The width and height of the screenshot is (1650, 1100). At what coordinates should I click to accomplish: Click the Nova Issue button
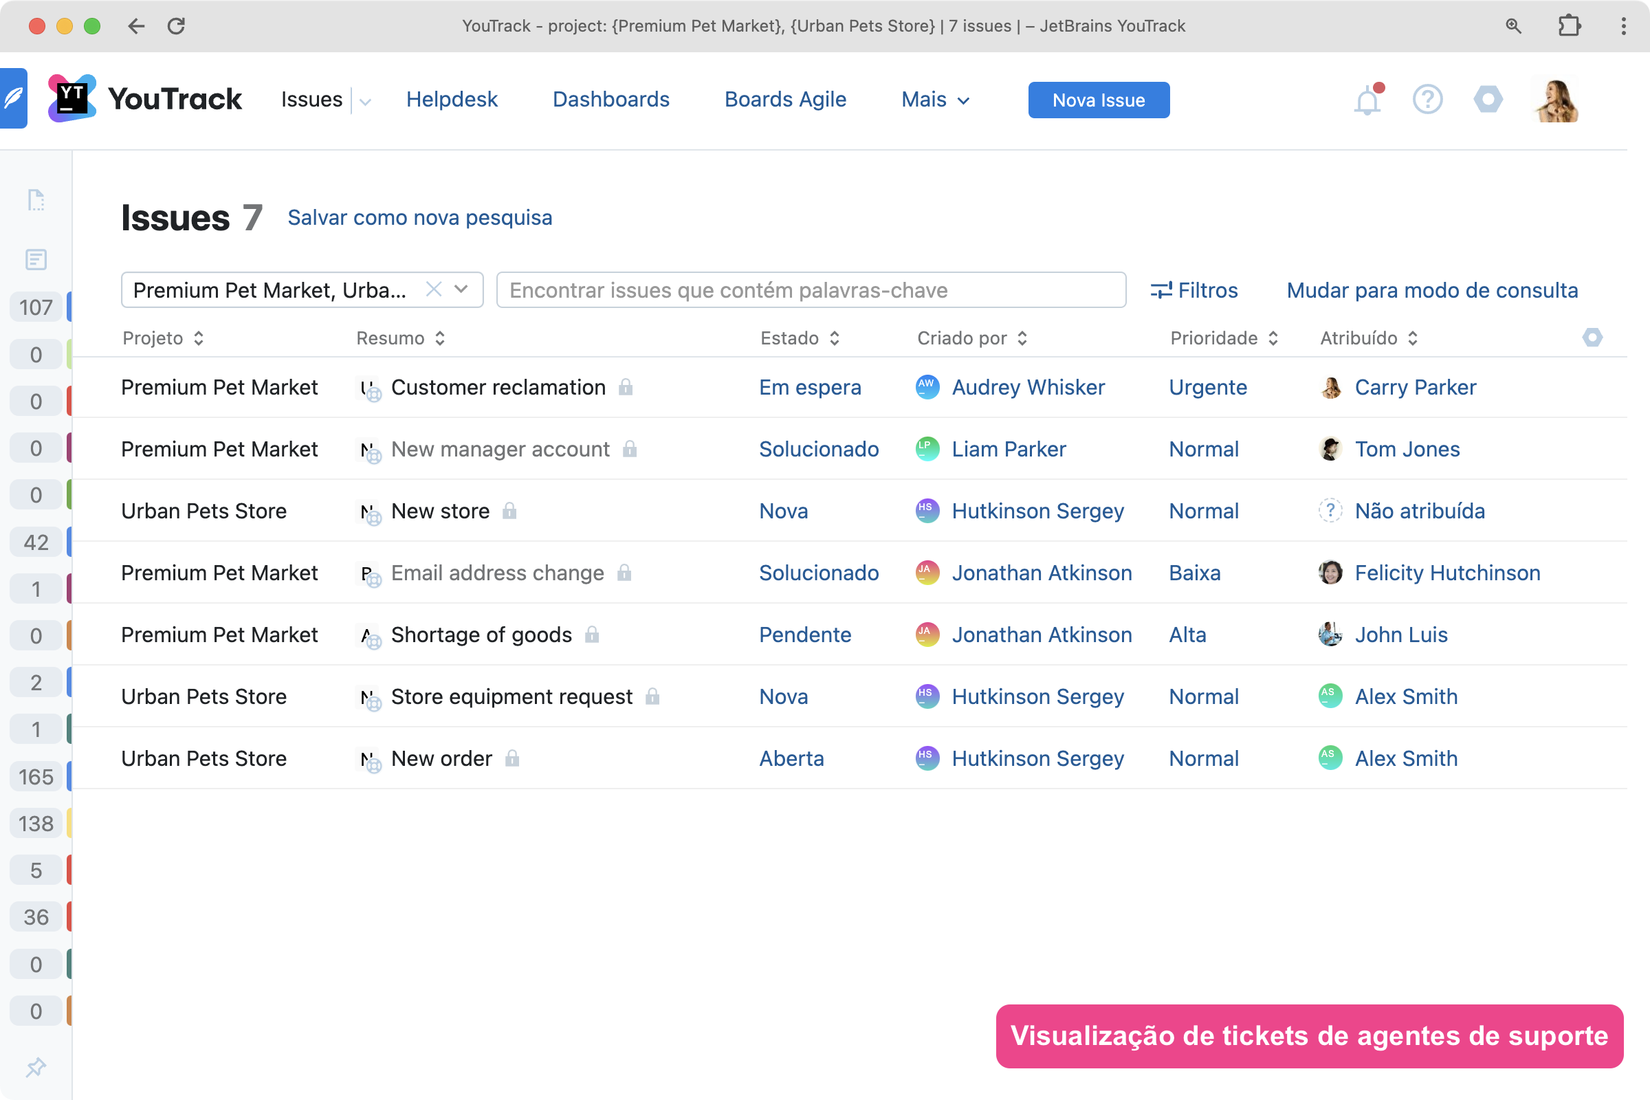coord(1098,100)
